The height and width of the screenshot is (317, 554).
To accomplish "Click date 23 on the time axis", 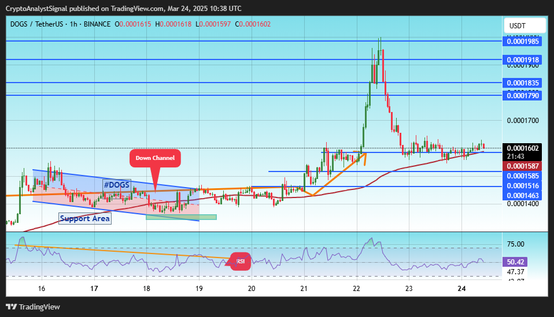I will click(409, 289).
